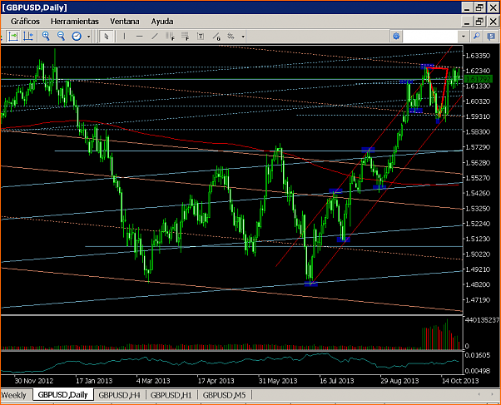Click the 1.50220 price scale label

tap(478, 254)
